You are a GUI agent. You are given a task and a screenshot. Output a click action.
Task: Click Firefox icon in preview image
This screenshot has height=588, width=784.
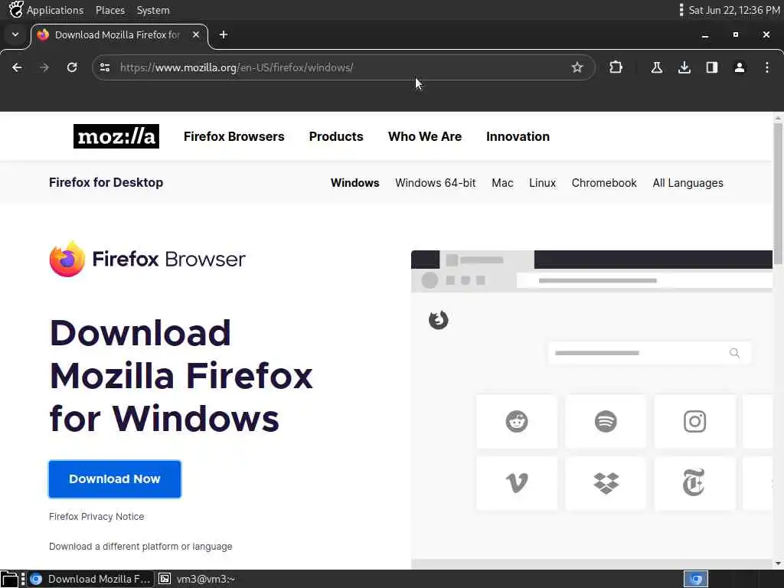tap(439, 320)
